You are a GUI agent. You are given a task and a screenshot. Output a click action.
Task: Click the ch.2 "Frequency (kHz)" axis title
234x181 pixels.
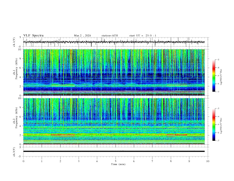click(17, 118)
